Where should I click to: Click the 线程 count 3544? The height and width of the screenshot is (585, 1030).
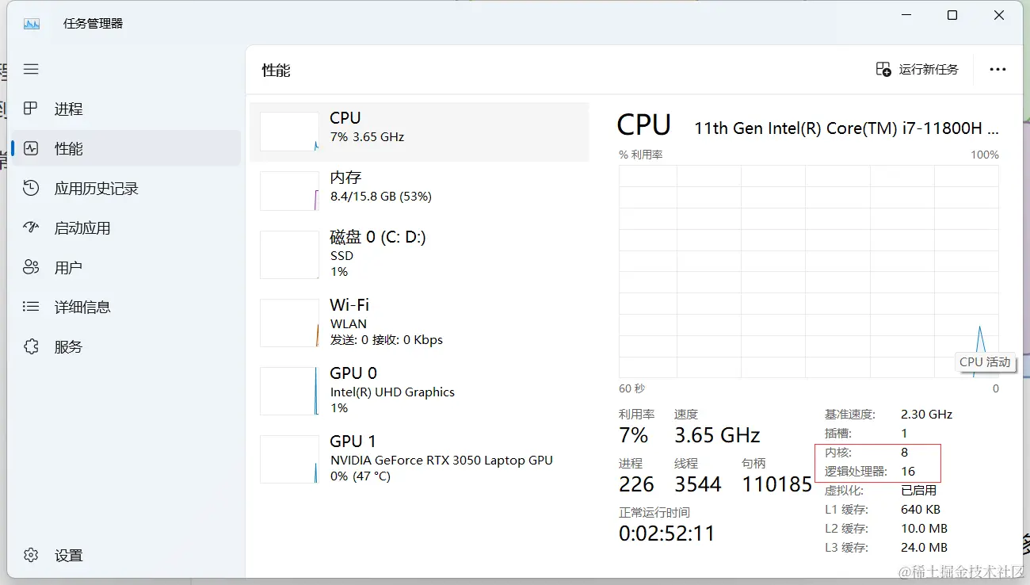pos(698,484)
